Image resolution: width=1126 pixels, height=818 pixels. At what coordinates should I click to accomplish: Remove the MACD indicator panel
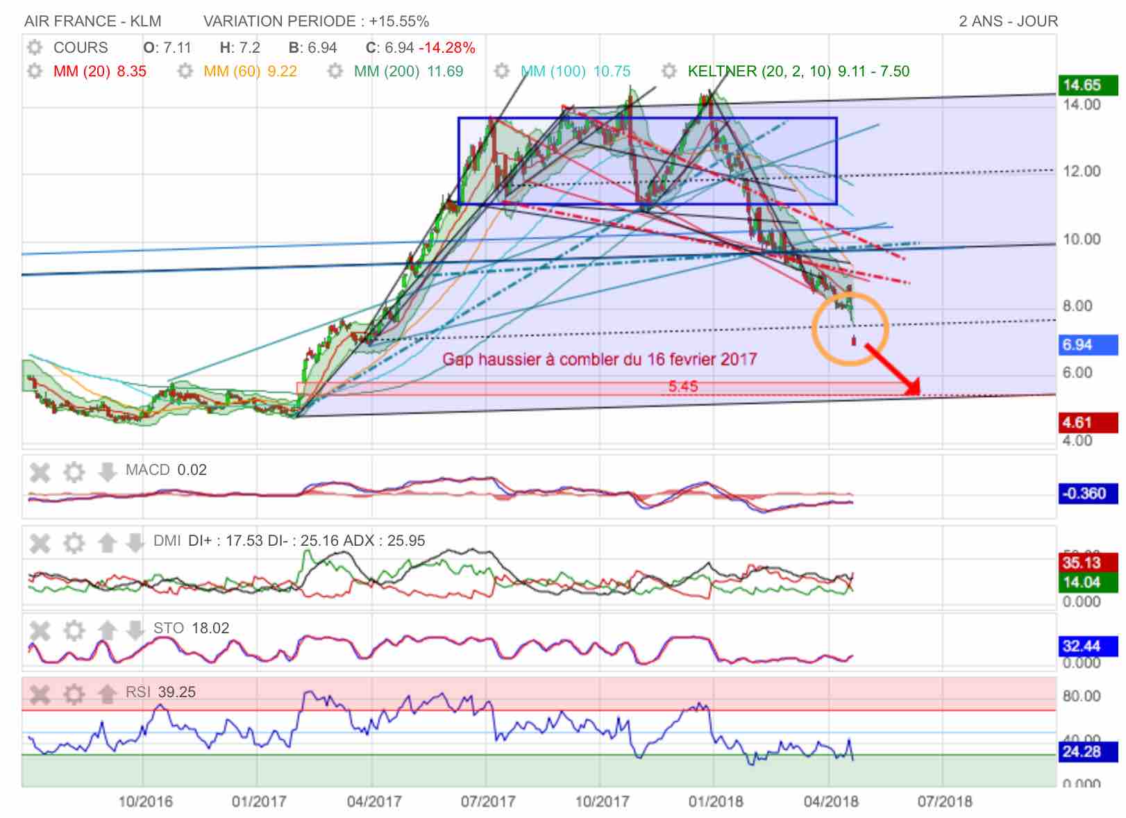point(40,473)
